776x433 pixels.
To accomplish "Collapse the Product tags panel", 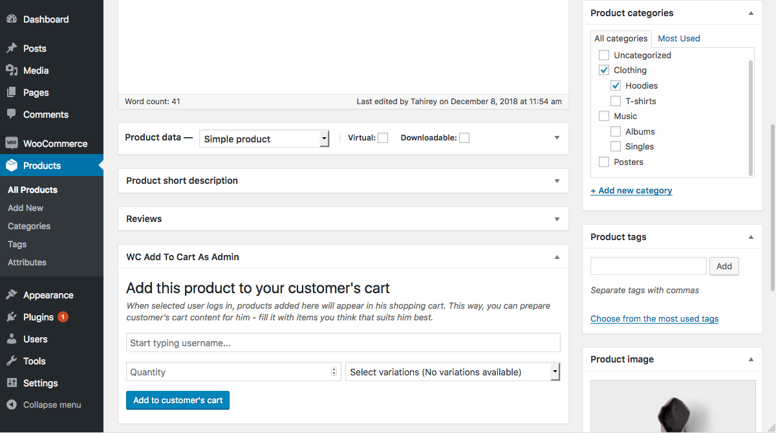I will (751, 237).
